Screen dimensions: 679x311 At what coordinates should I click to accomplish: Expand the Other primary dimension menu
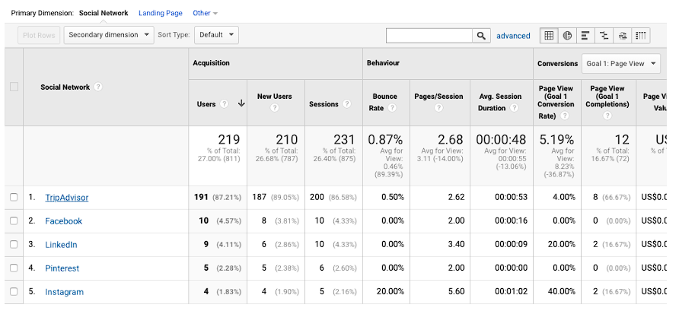pos(205,13)
